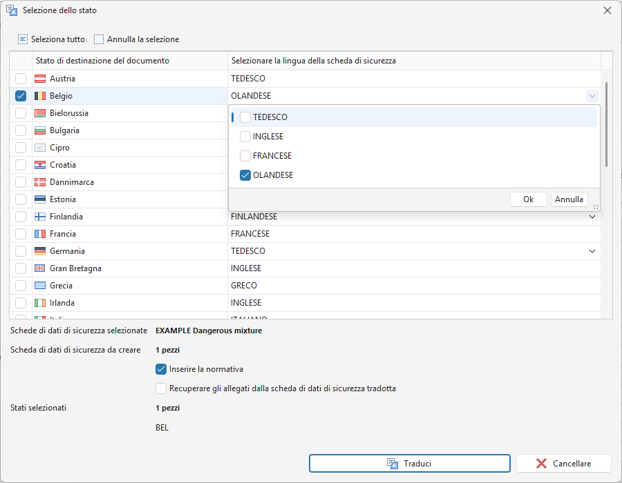
Task: Close the Selezione dello stato window
Action: [x=607, y=10]
